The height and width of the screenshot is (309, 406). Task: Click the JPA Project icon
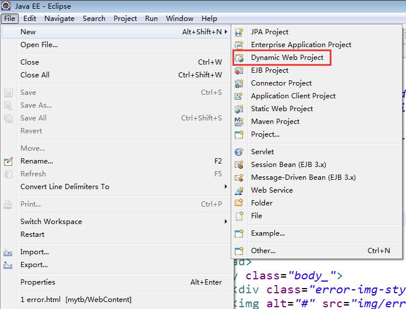click(239, 33)
